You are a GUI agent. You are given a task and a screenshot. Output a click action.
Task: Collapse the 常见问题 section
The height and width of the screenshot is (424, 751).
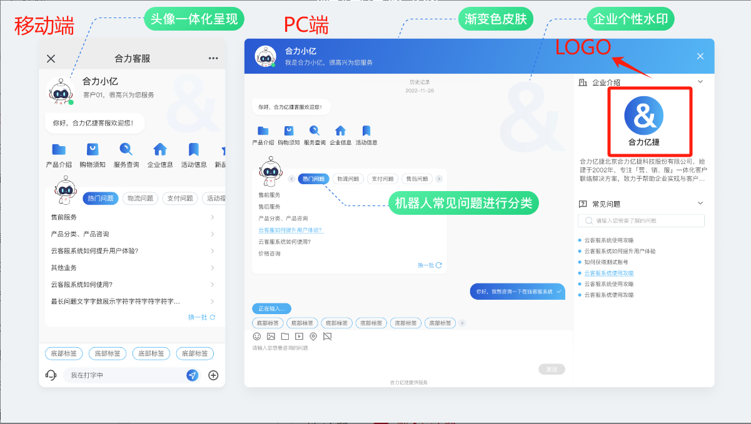click(x=700, y=204)
